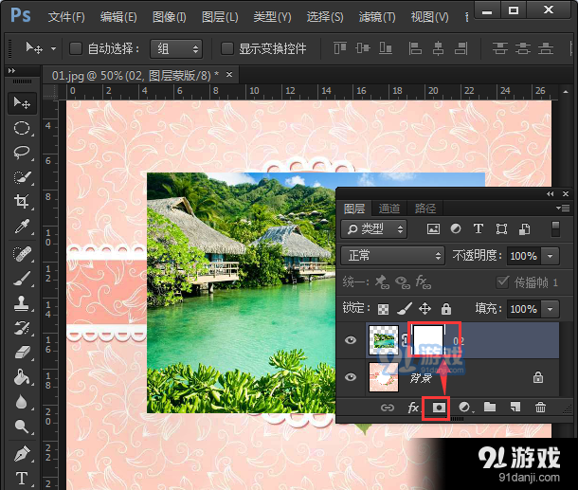Screen dimensions: 578x490
Task: Select the History Brush tool
Action: 22,328
